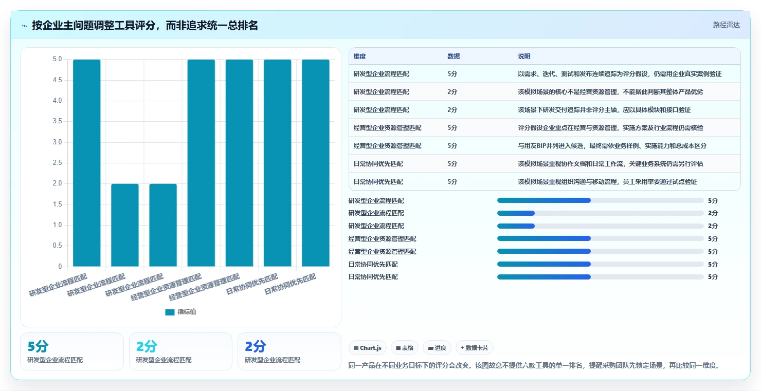
Task: Click progress bar for 研发型企业流程匹配 scoring 5分
Action: coord(600,200)
